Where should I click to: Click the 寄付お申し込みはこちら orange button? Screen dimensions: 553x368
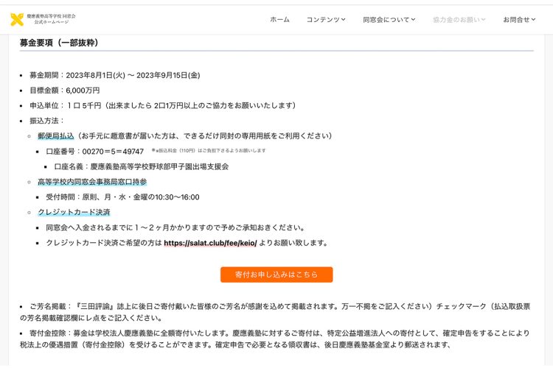click(x=276, y=275)
